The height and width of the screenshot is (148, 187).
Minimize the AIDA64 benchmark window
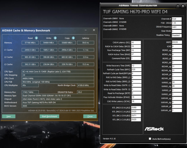(86, 30)
